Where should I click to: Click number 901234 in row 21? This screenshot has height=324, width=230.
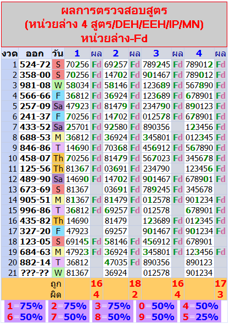[x=199, y=273]
